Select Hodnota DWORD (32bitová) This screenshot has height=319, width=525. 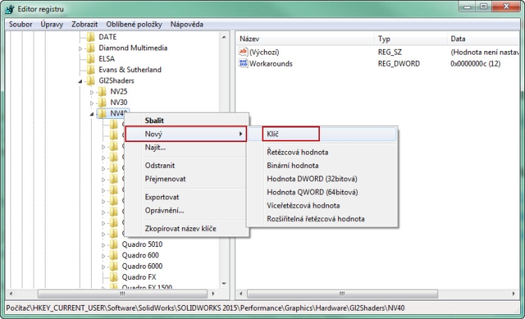[322, 179]
